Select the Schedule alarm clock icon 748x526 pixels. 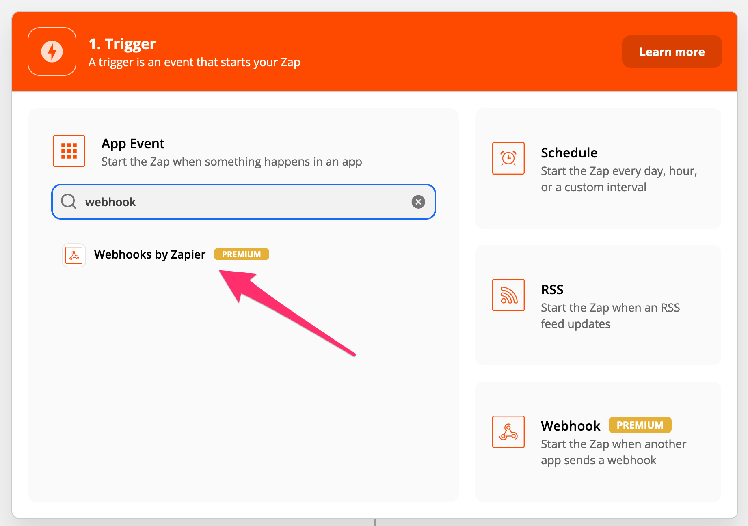(508, 158)
